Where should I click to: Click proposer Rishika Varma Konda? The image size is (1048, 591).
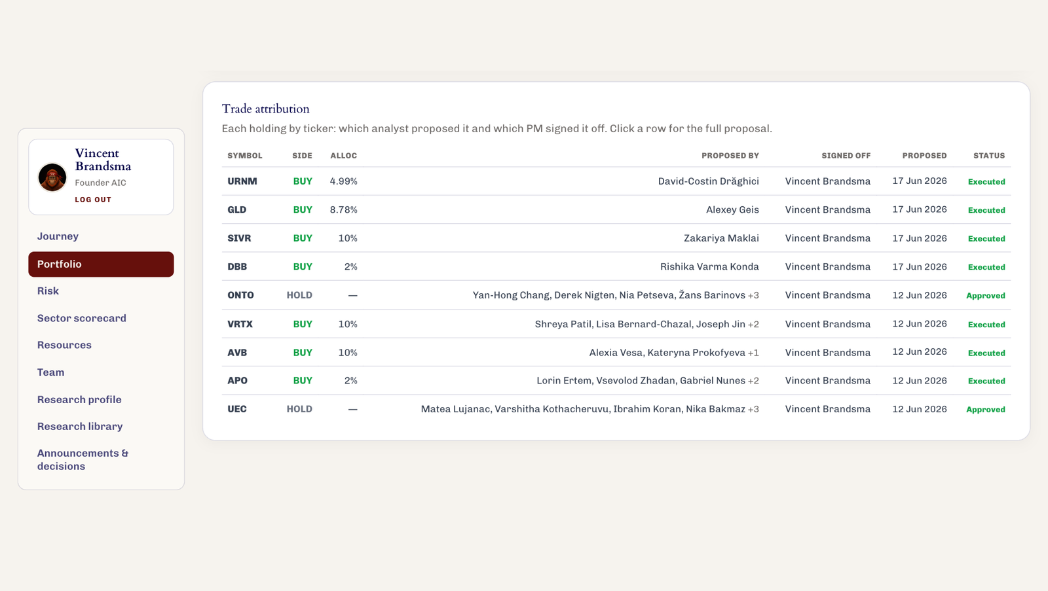[x=709, y=267]
